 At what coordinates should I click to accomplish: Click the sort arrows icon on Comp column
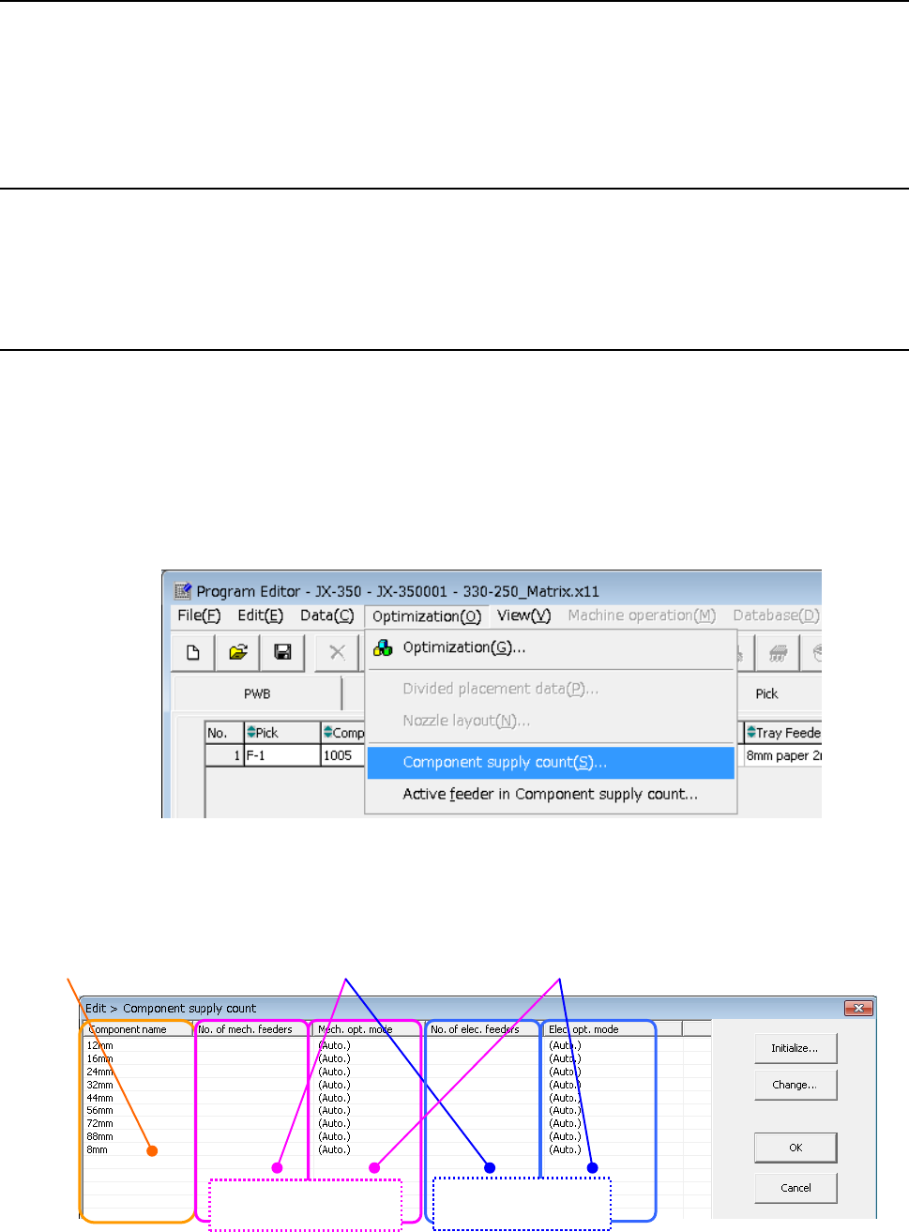coord(327,733)
